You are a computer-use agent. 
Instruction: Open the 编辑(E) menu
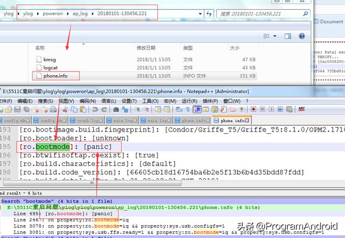click(x=25, y=101)
